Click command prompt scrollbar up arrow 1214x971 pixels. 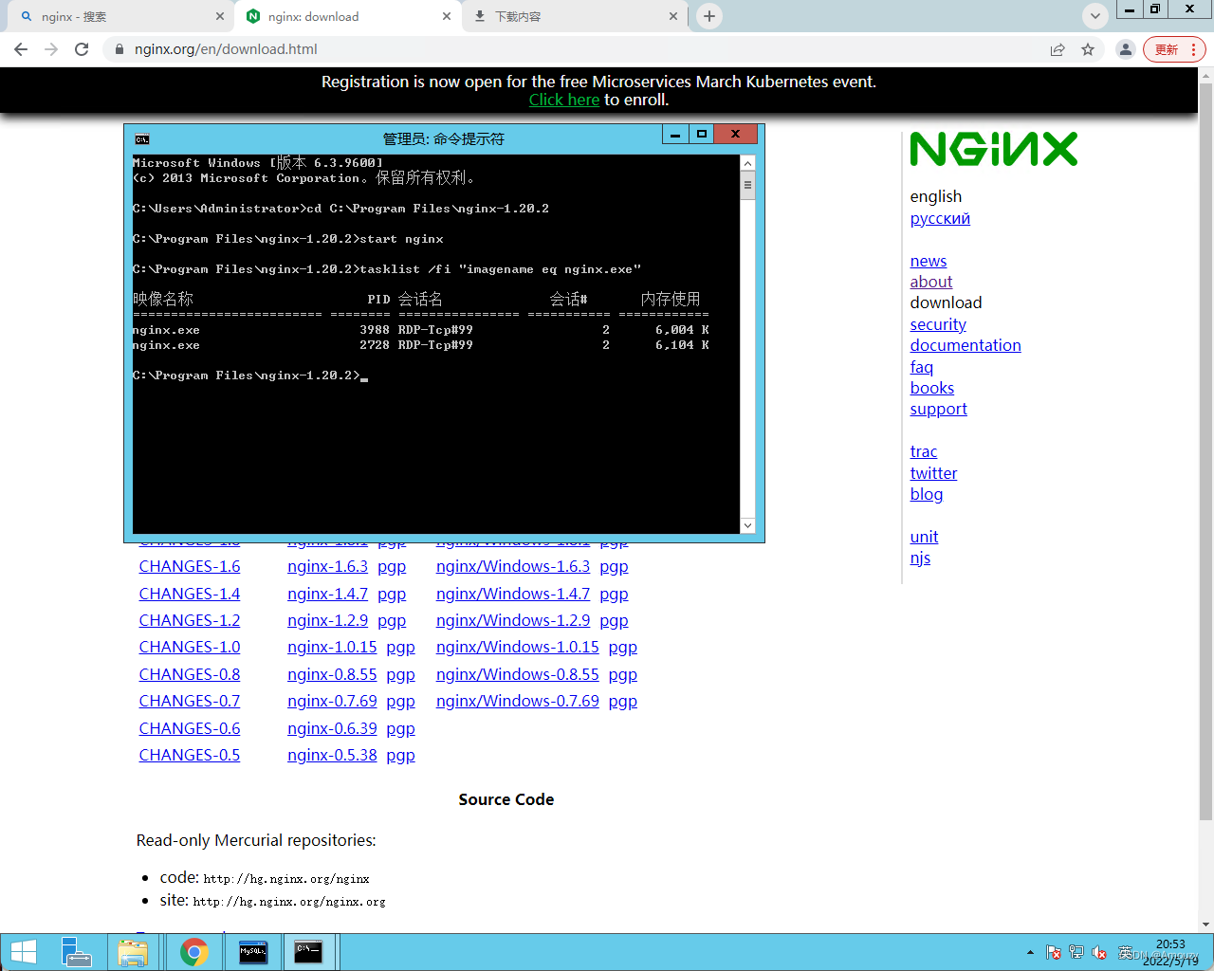click(x=747, y=163)
